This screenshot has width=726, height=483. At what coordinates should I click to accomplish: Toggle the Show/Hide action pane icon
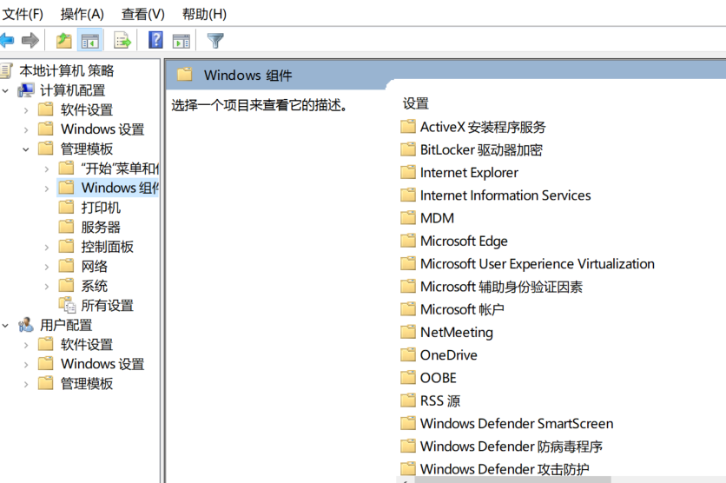(x=181, y=40)
